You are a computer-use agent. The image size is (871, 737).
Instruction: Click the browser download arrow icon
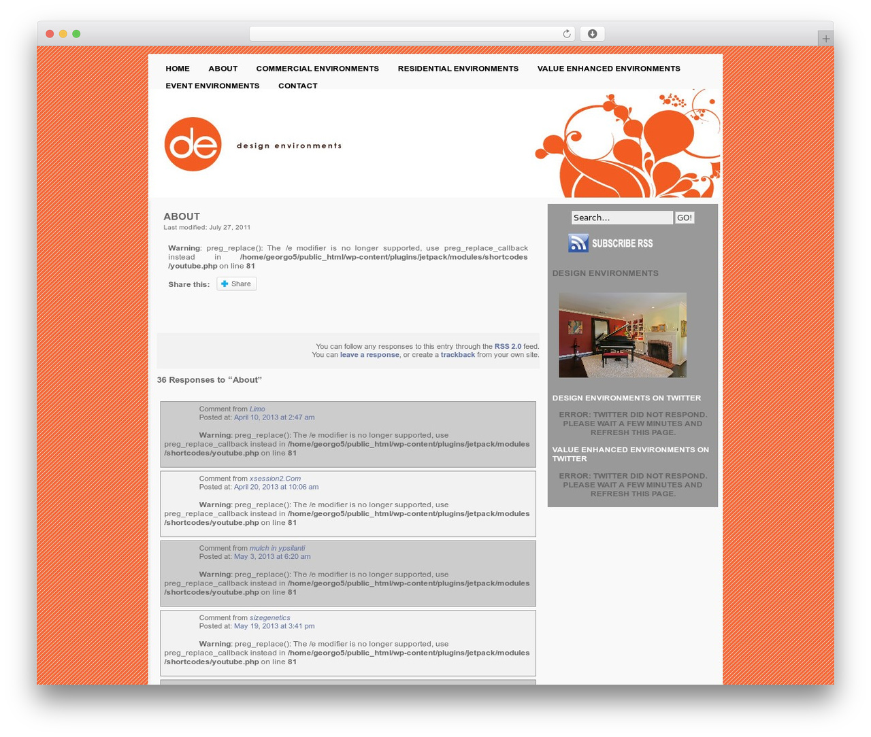[592, 34]
